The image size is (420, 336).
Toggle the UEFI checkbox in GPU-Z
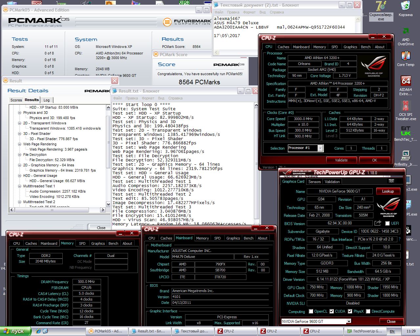[388, 223]
